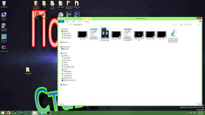Open Explorer help icon
Image resolution: width=205 pixels, height=115 pixels.
click(x=200, y=21)
